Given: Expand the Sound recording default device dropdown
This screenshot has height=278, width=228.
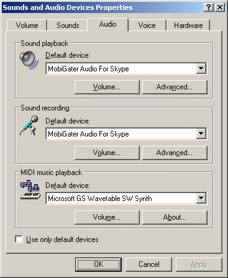Looking at the screenshot, I should (201, 133).
